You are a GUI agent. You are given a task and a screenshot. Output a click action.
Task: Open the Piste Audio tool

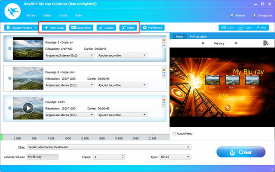[54, 27]
